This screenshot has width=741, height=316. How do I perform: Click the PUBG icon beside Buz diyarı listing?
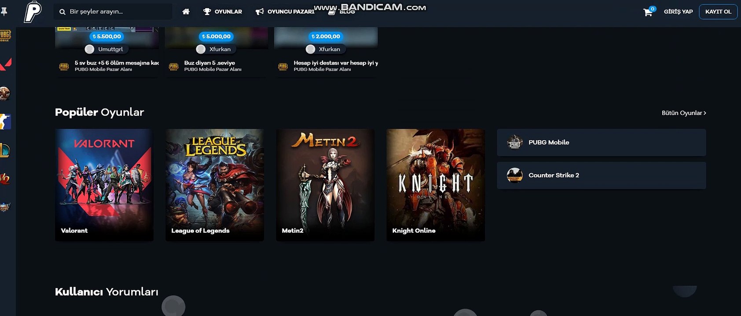click(173, 66)
